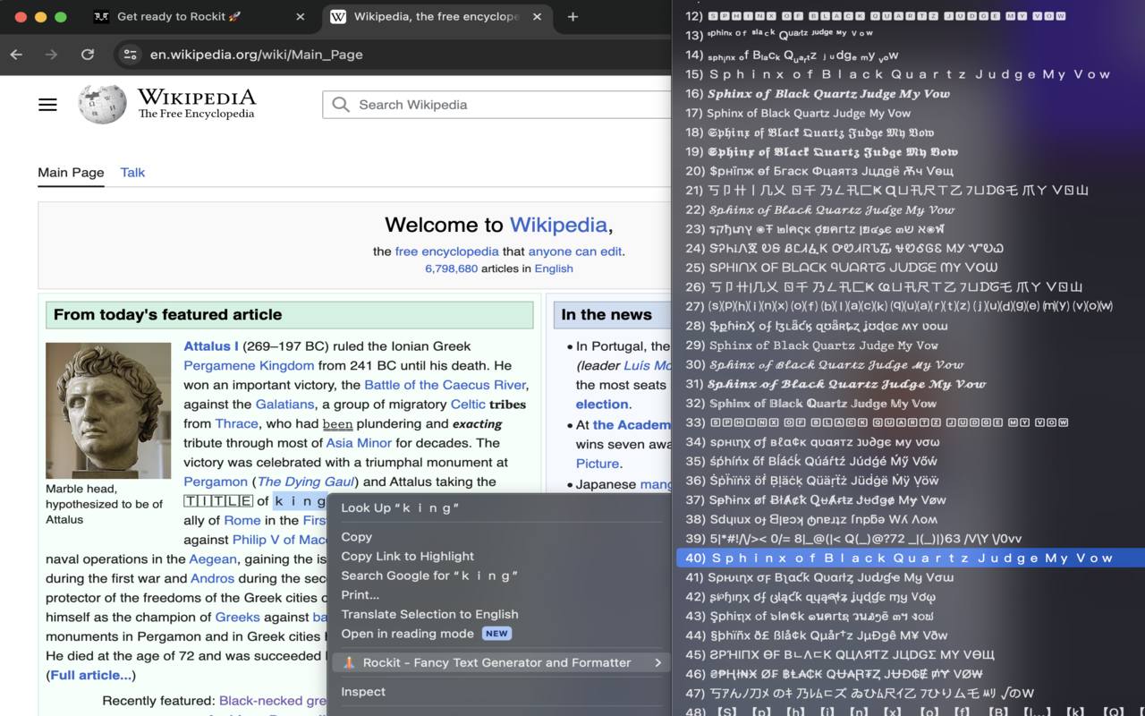
Task: Click the magnifier icon in Wikipedia search
Action: [341, 105]
